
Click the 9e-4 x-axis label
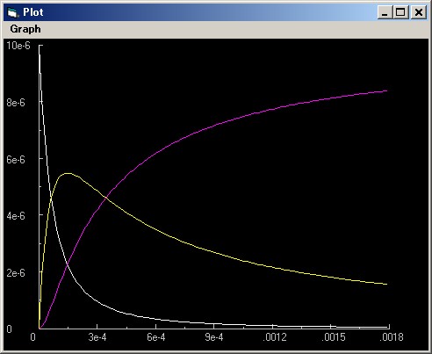point(214,337)
